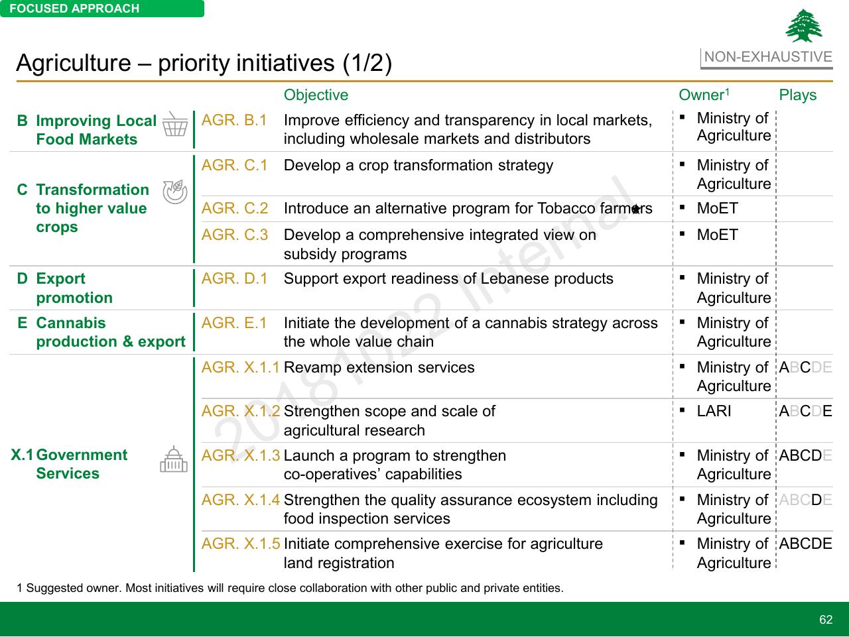
Task: Select the AGR. X.1.5 code
Action: (x=241, y=544)
